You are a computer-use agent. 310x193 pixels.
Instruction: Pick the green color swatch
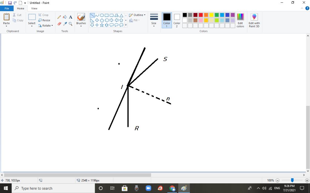[x=217, y=15]
